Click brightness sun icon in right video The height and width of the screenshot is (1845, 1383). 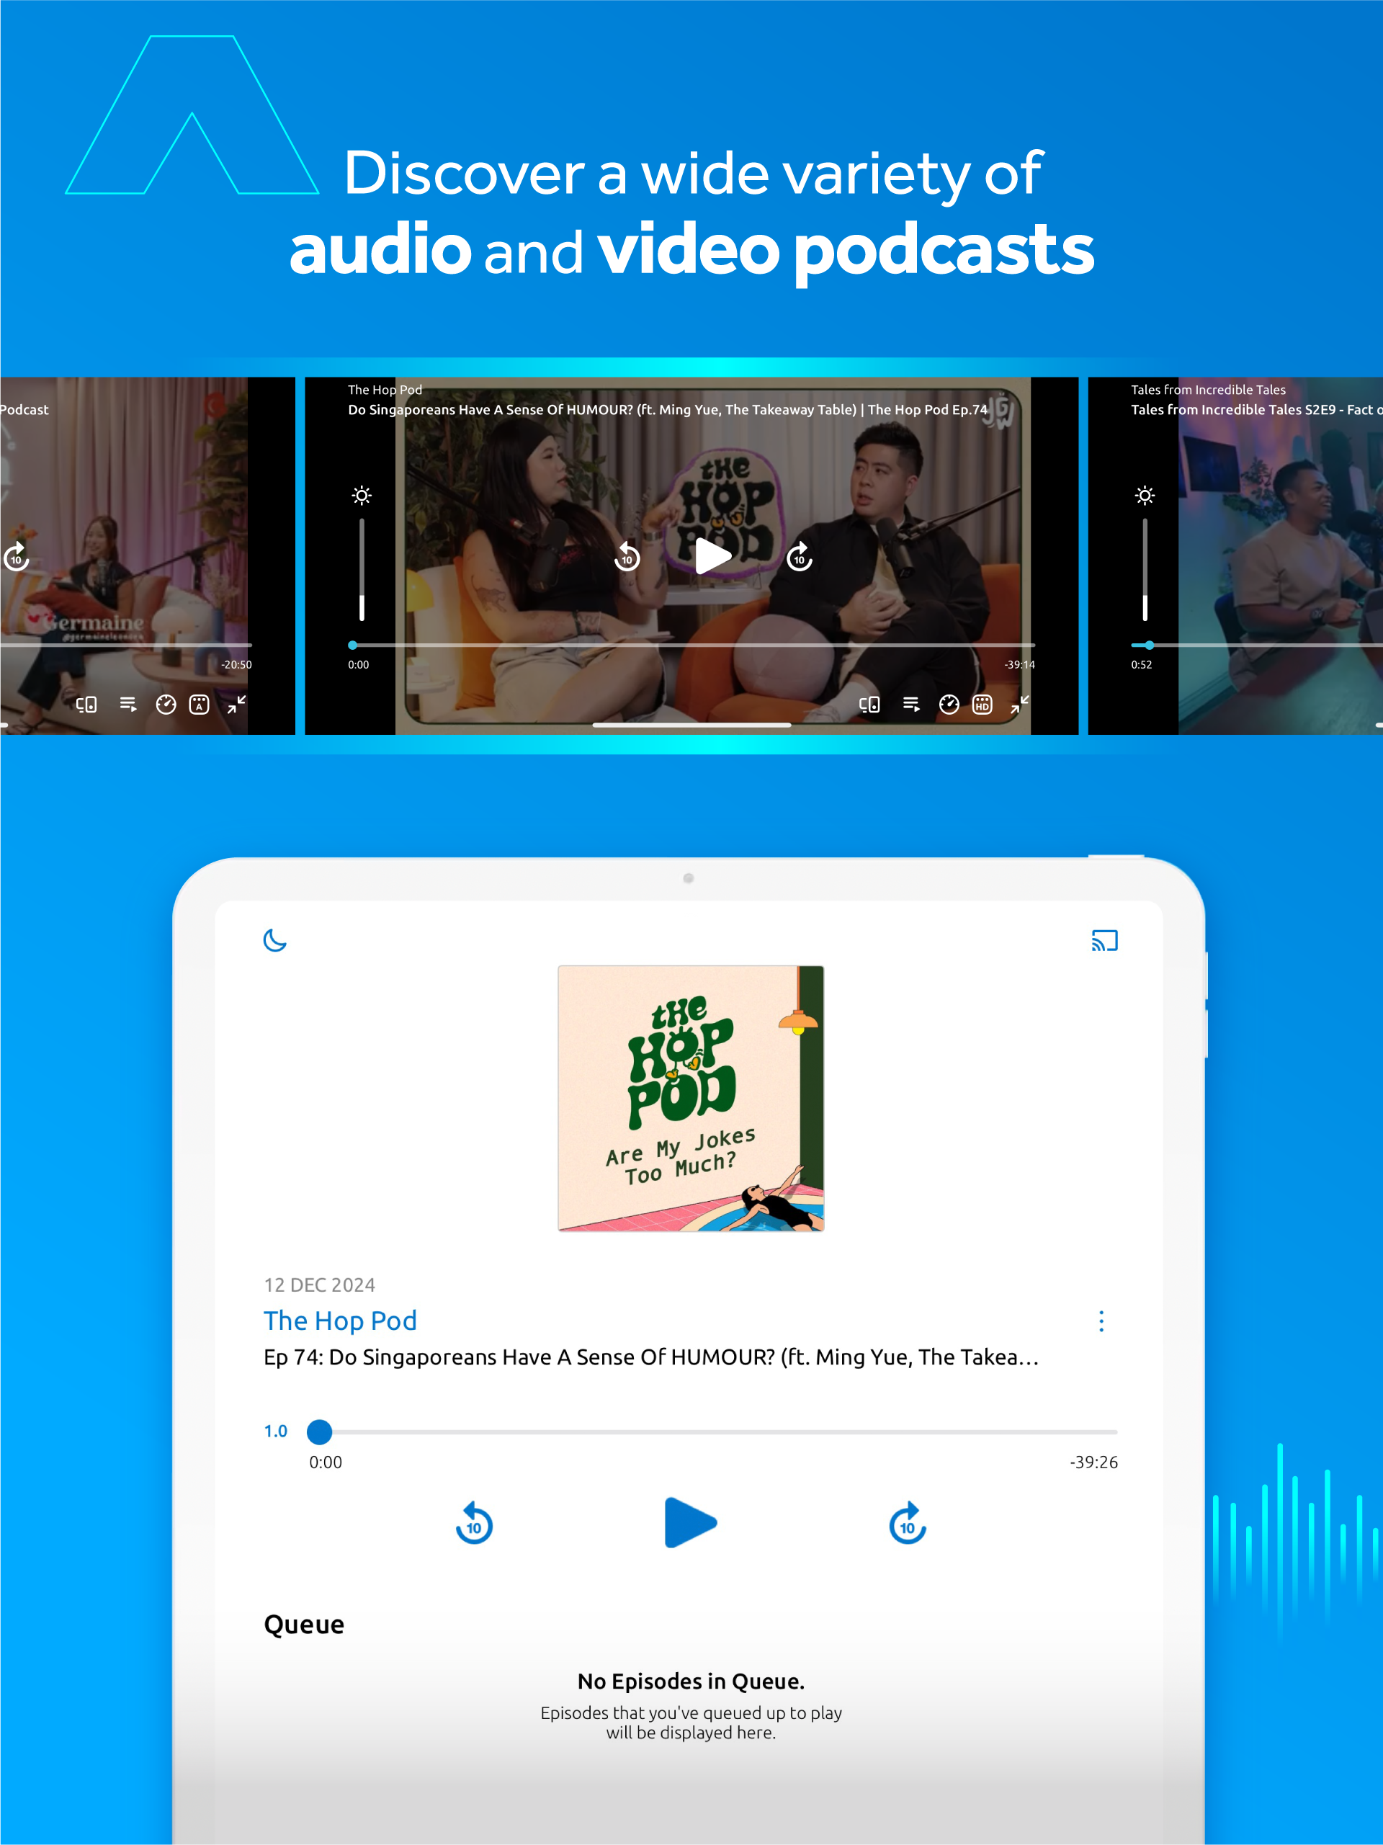click(1145, 496)
